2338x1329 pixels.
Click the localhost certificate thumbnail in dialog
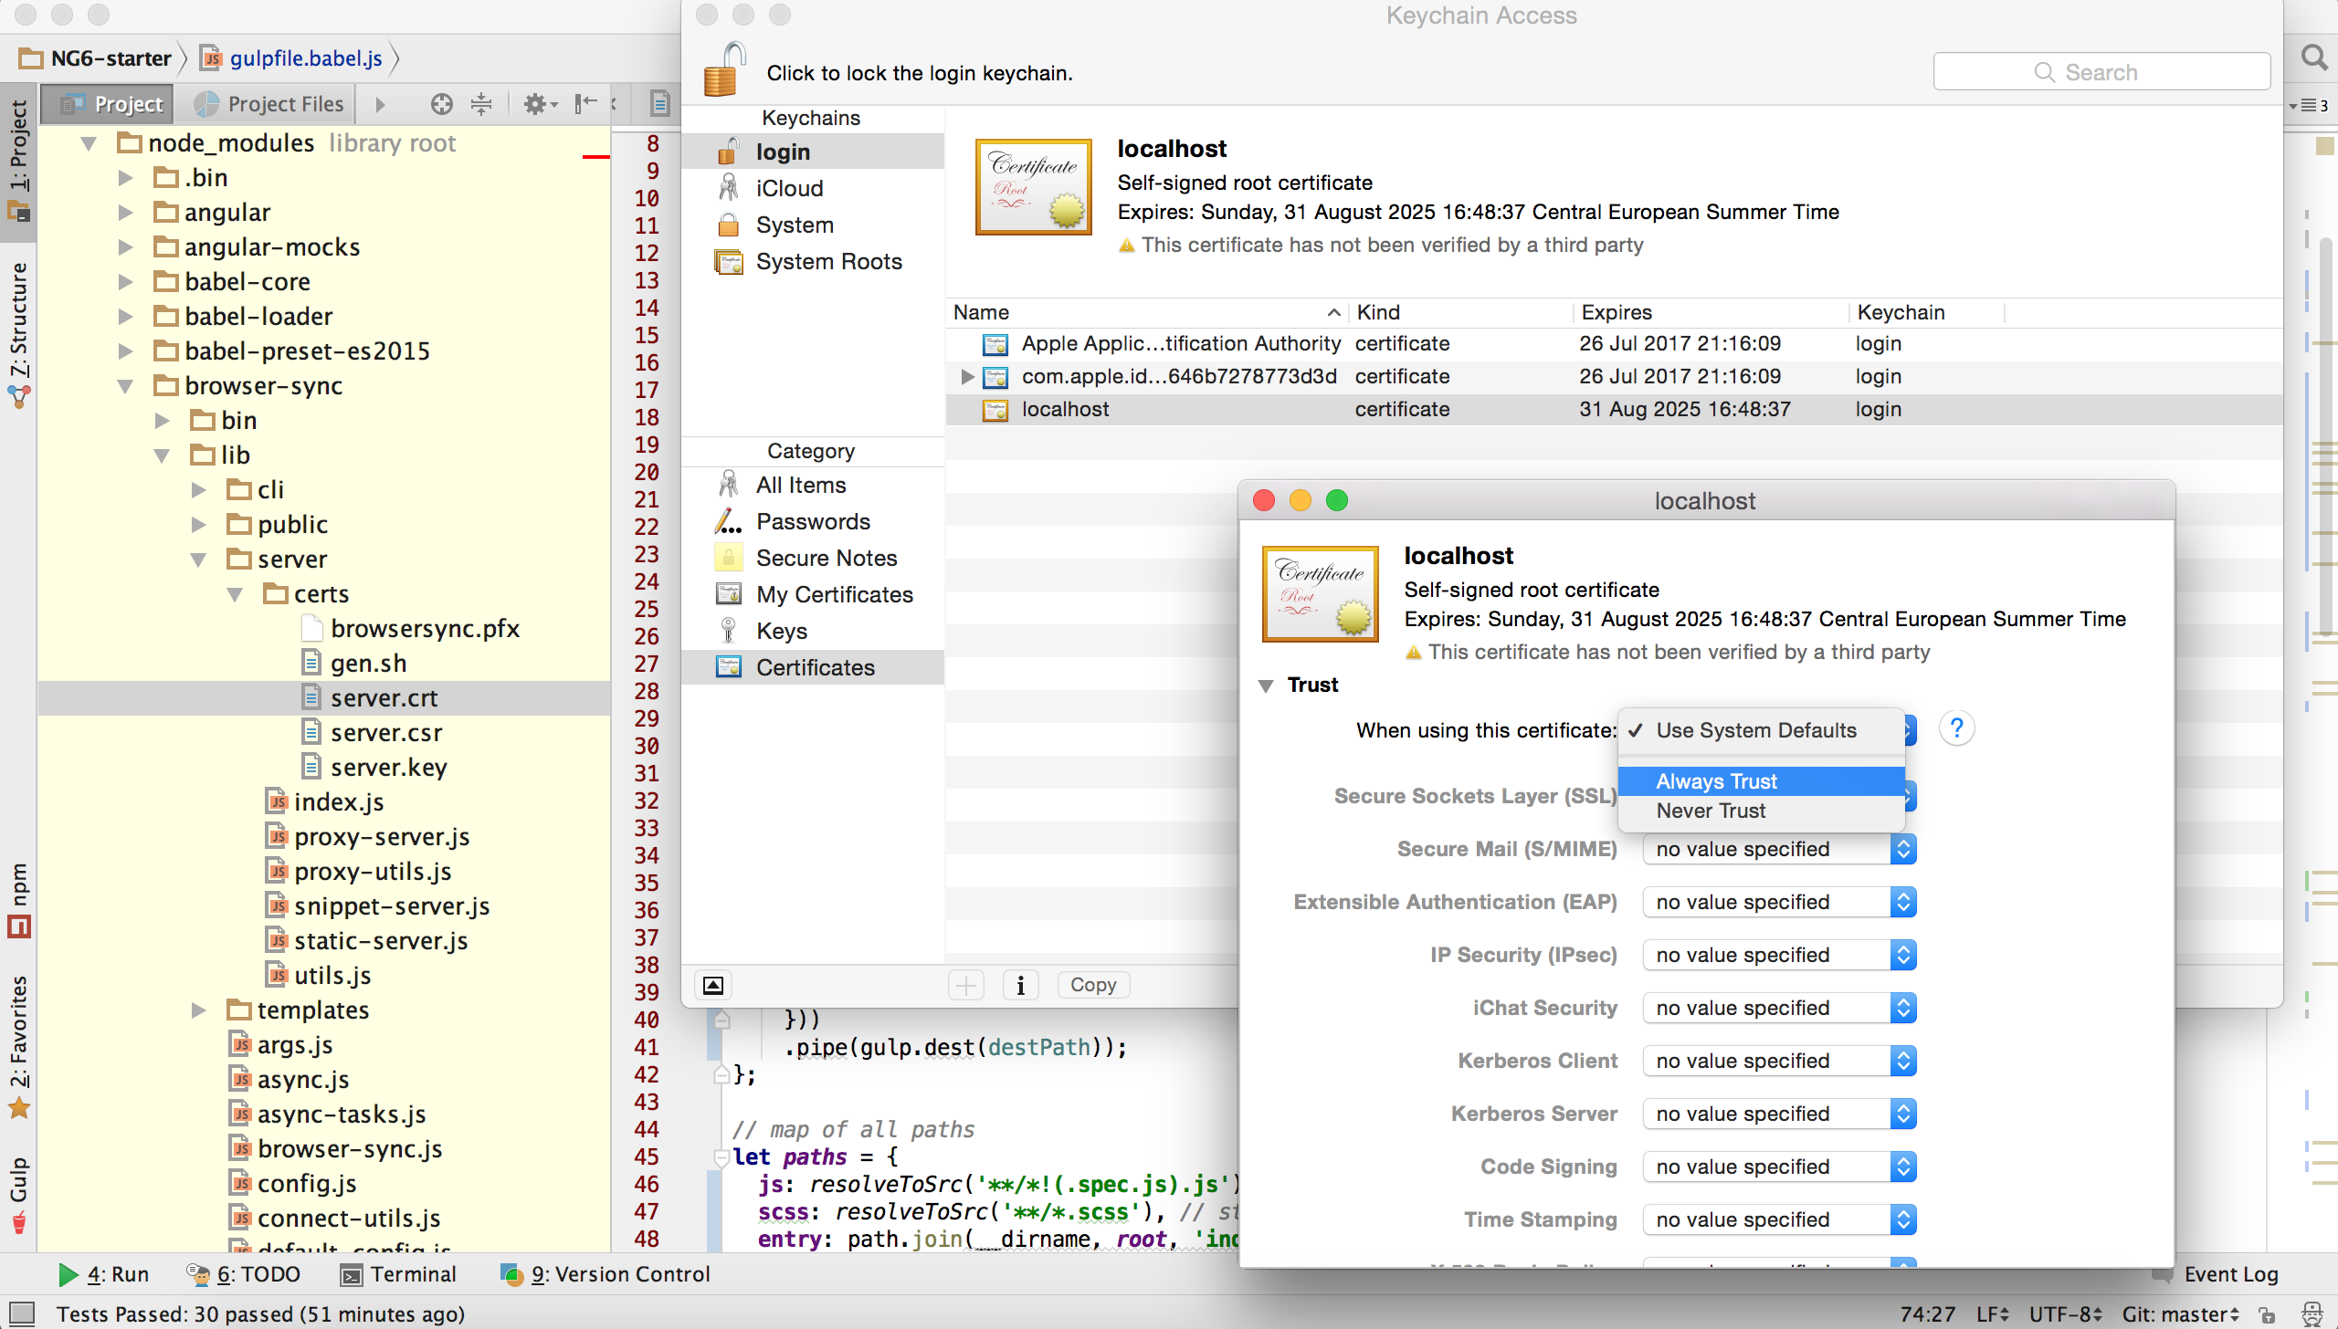click(1320, 593)
